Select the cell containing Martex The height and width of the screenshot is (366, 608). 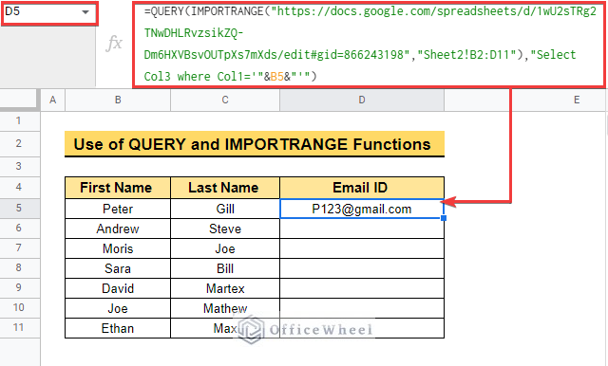coord(225,288)
